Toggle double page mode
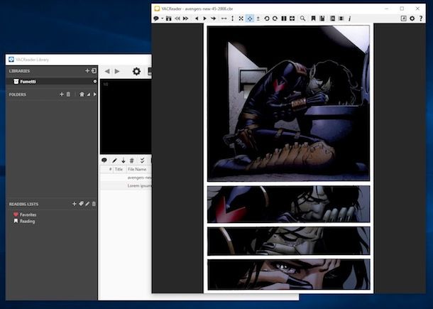Viewport: 433px width, 309px height. click(284, 18)
